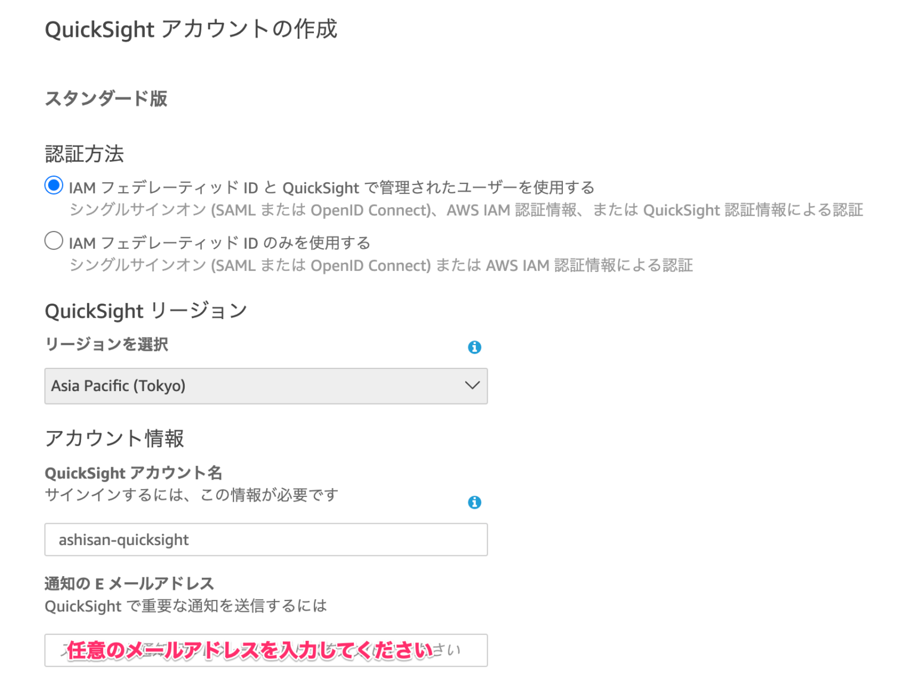Screen dimensions: 915x688
Task: Click the pink 任意のメールアドレスを入力してください annotation
Action: click(250, 649)
